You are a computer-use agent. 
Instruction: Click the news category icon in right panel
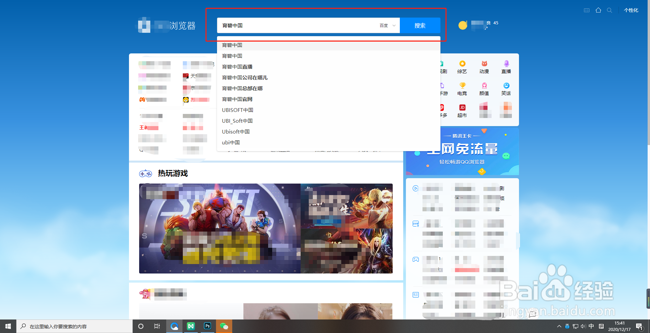click(x=416, y=295)
